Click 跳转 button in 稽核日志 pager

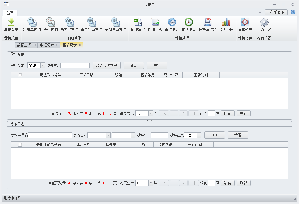click(228, 183)
